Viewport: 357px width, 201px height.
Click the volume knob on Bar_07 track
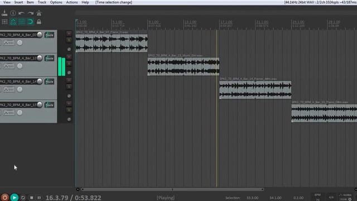[40, 35]
